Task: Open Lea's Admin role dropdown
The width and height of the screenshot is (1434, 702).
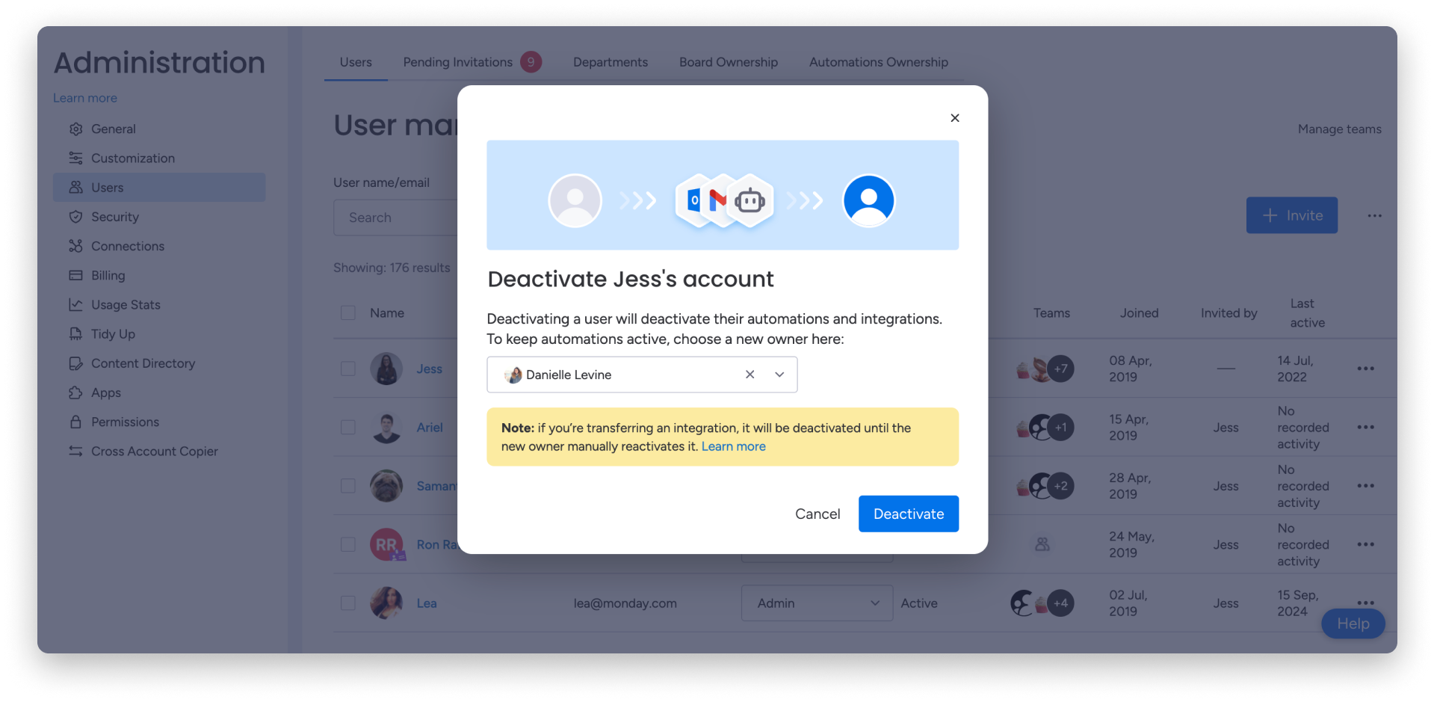Action: click(x=817, y=603)
